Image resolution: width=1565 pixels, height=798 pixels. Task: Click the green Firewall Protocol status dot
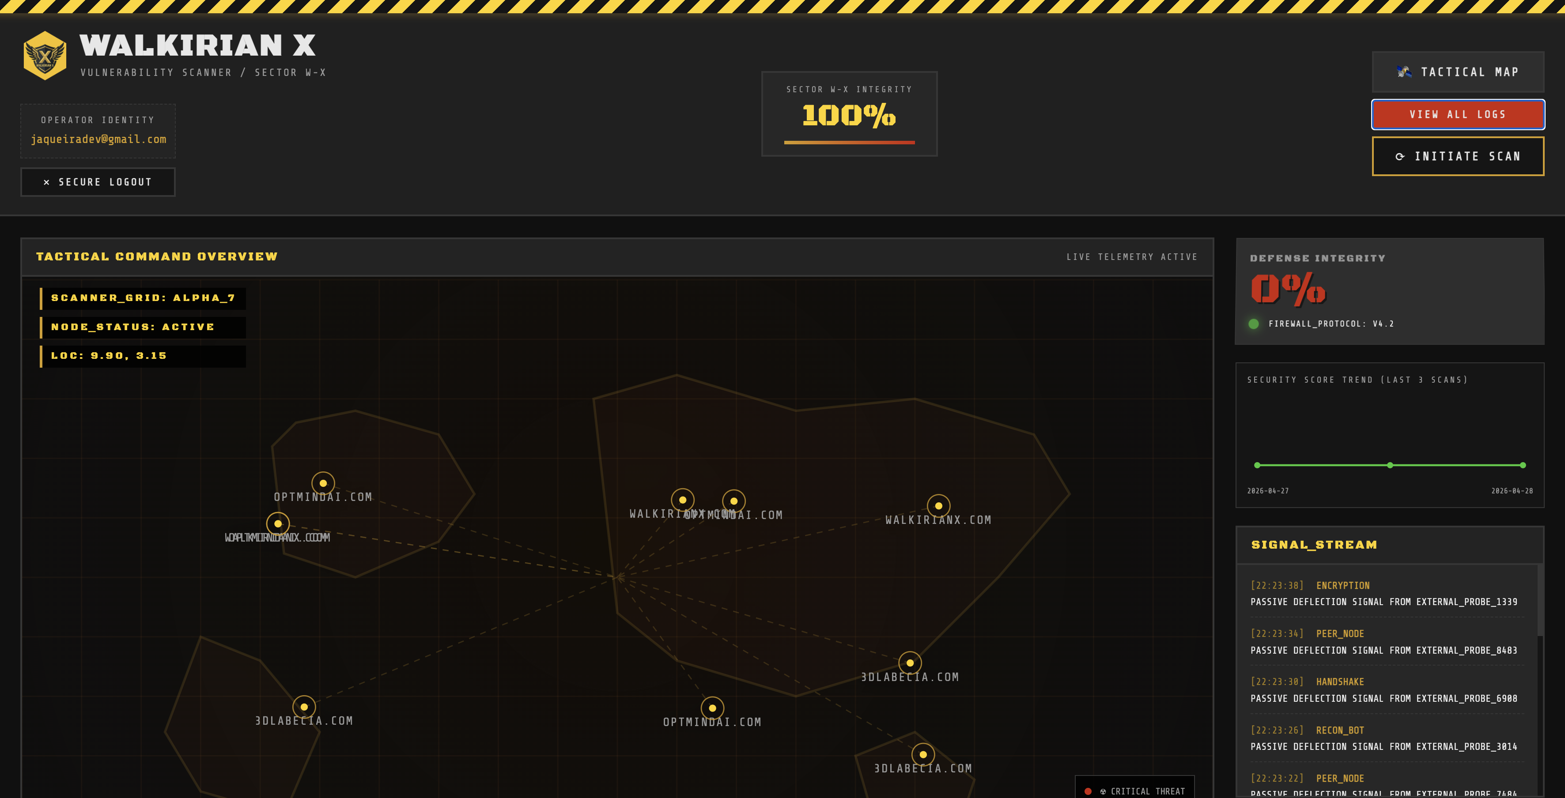(x=1253, y=324)
